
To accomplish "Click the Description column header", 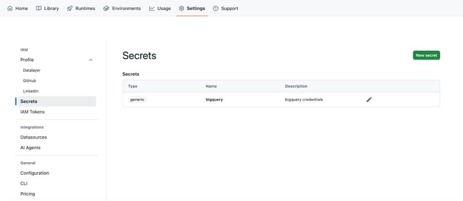I will point(296,86).
